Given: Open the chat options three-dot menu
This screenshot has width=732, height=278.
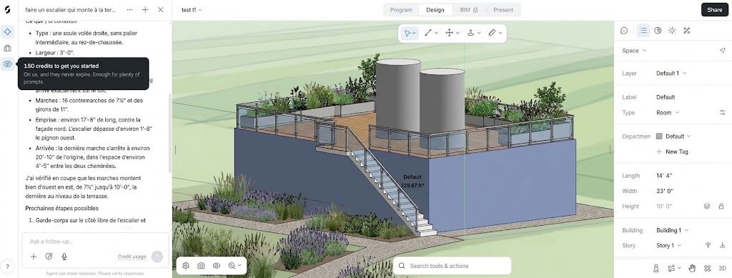Looking at the screenshot, I should pos(129,9).
